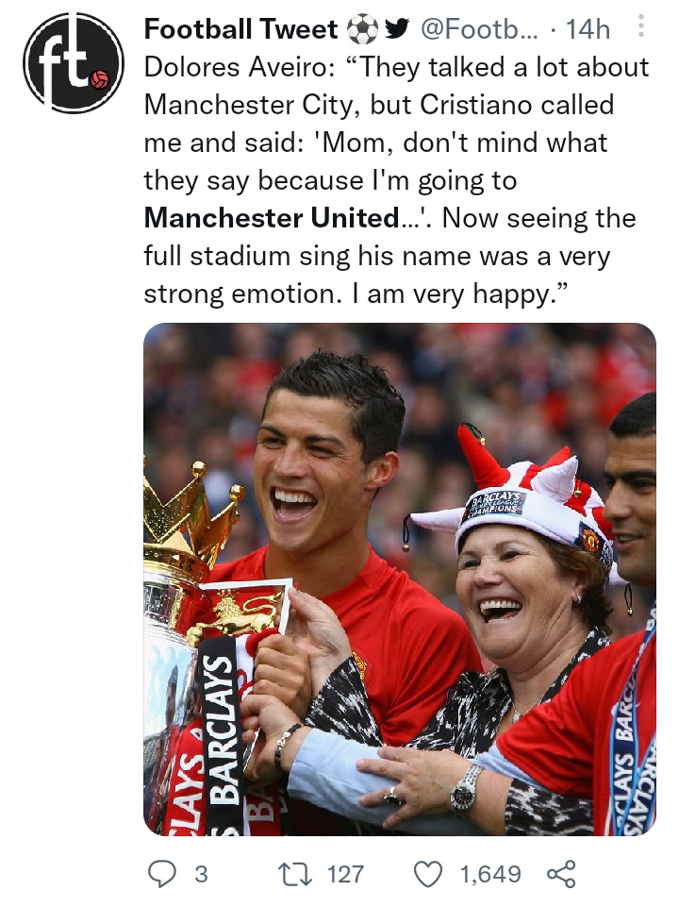This screenshot has width=679, height=907.
Task: Retweet using the retweet arrows icon
Action: click(295, 873)
